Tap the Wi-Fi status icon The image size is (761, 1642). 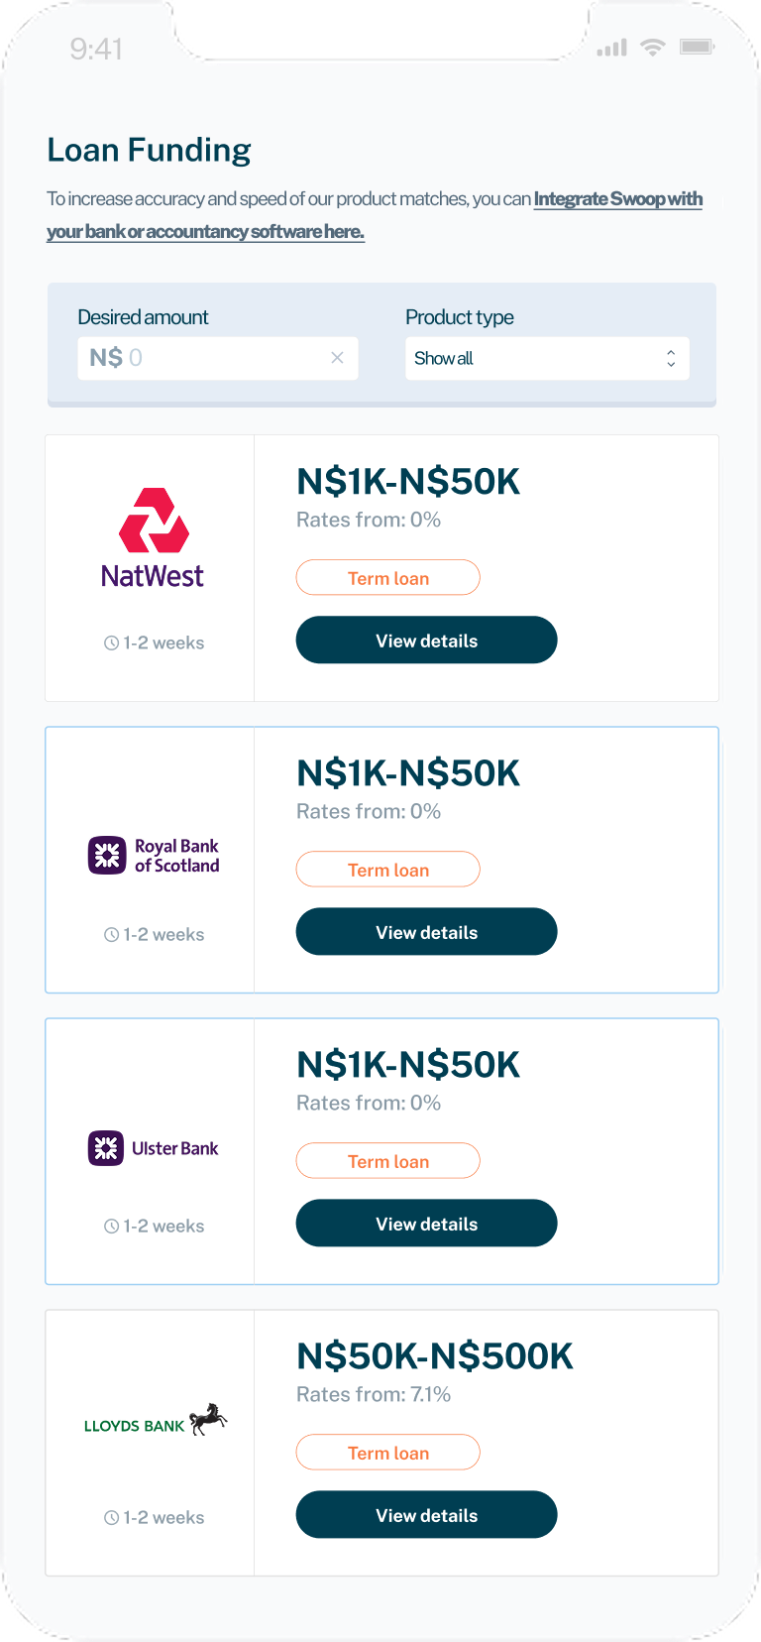click(x=652, y=48)
